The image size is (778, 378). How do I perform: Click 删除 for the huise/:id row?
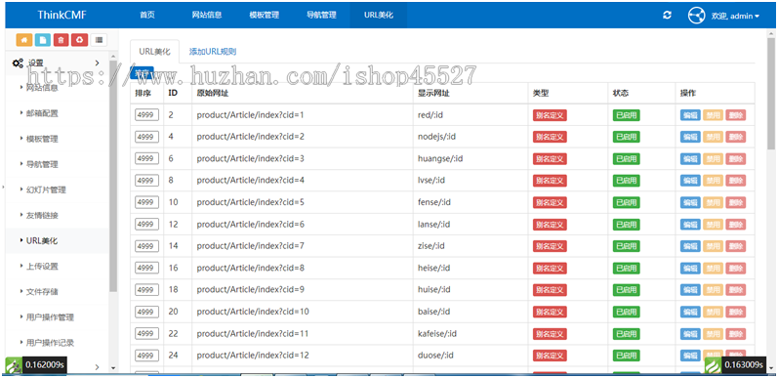(x=735, y=290)
